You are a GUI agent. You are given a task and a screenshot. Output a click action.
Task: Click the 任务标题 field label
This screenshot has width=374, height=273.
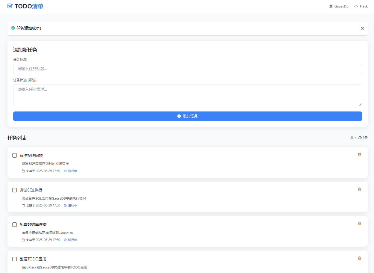point(20,59)
